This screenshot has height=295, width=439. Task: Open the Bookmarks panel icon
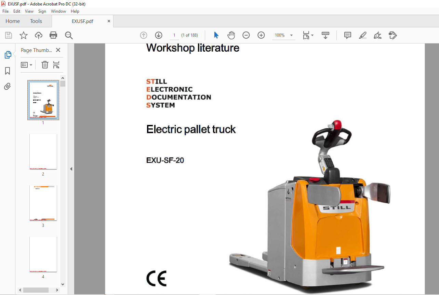[x=8, y=71]
